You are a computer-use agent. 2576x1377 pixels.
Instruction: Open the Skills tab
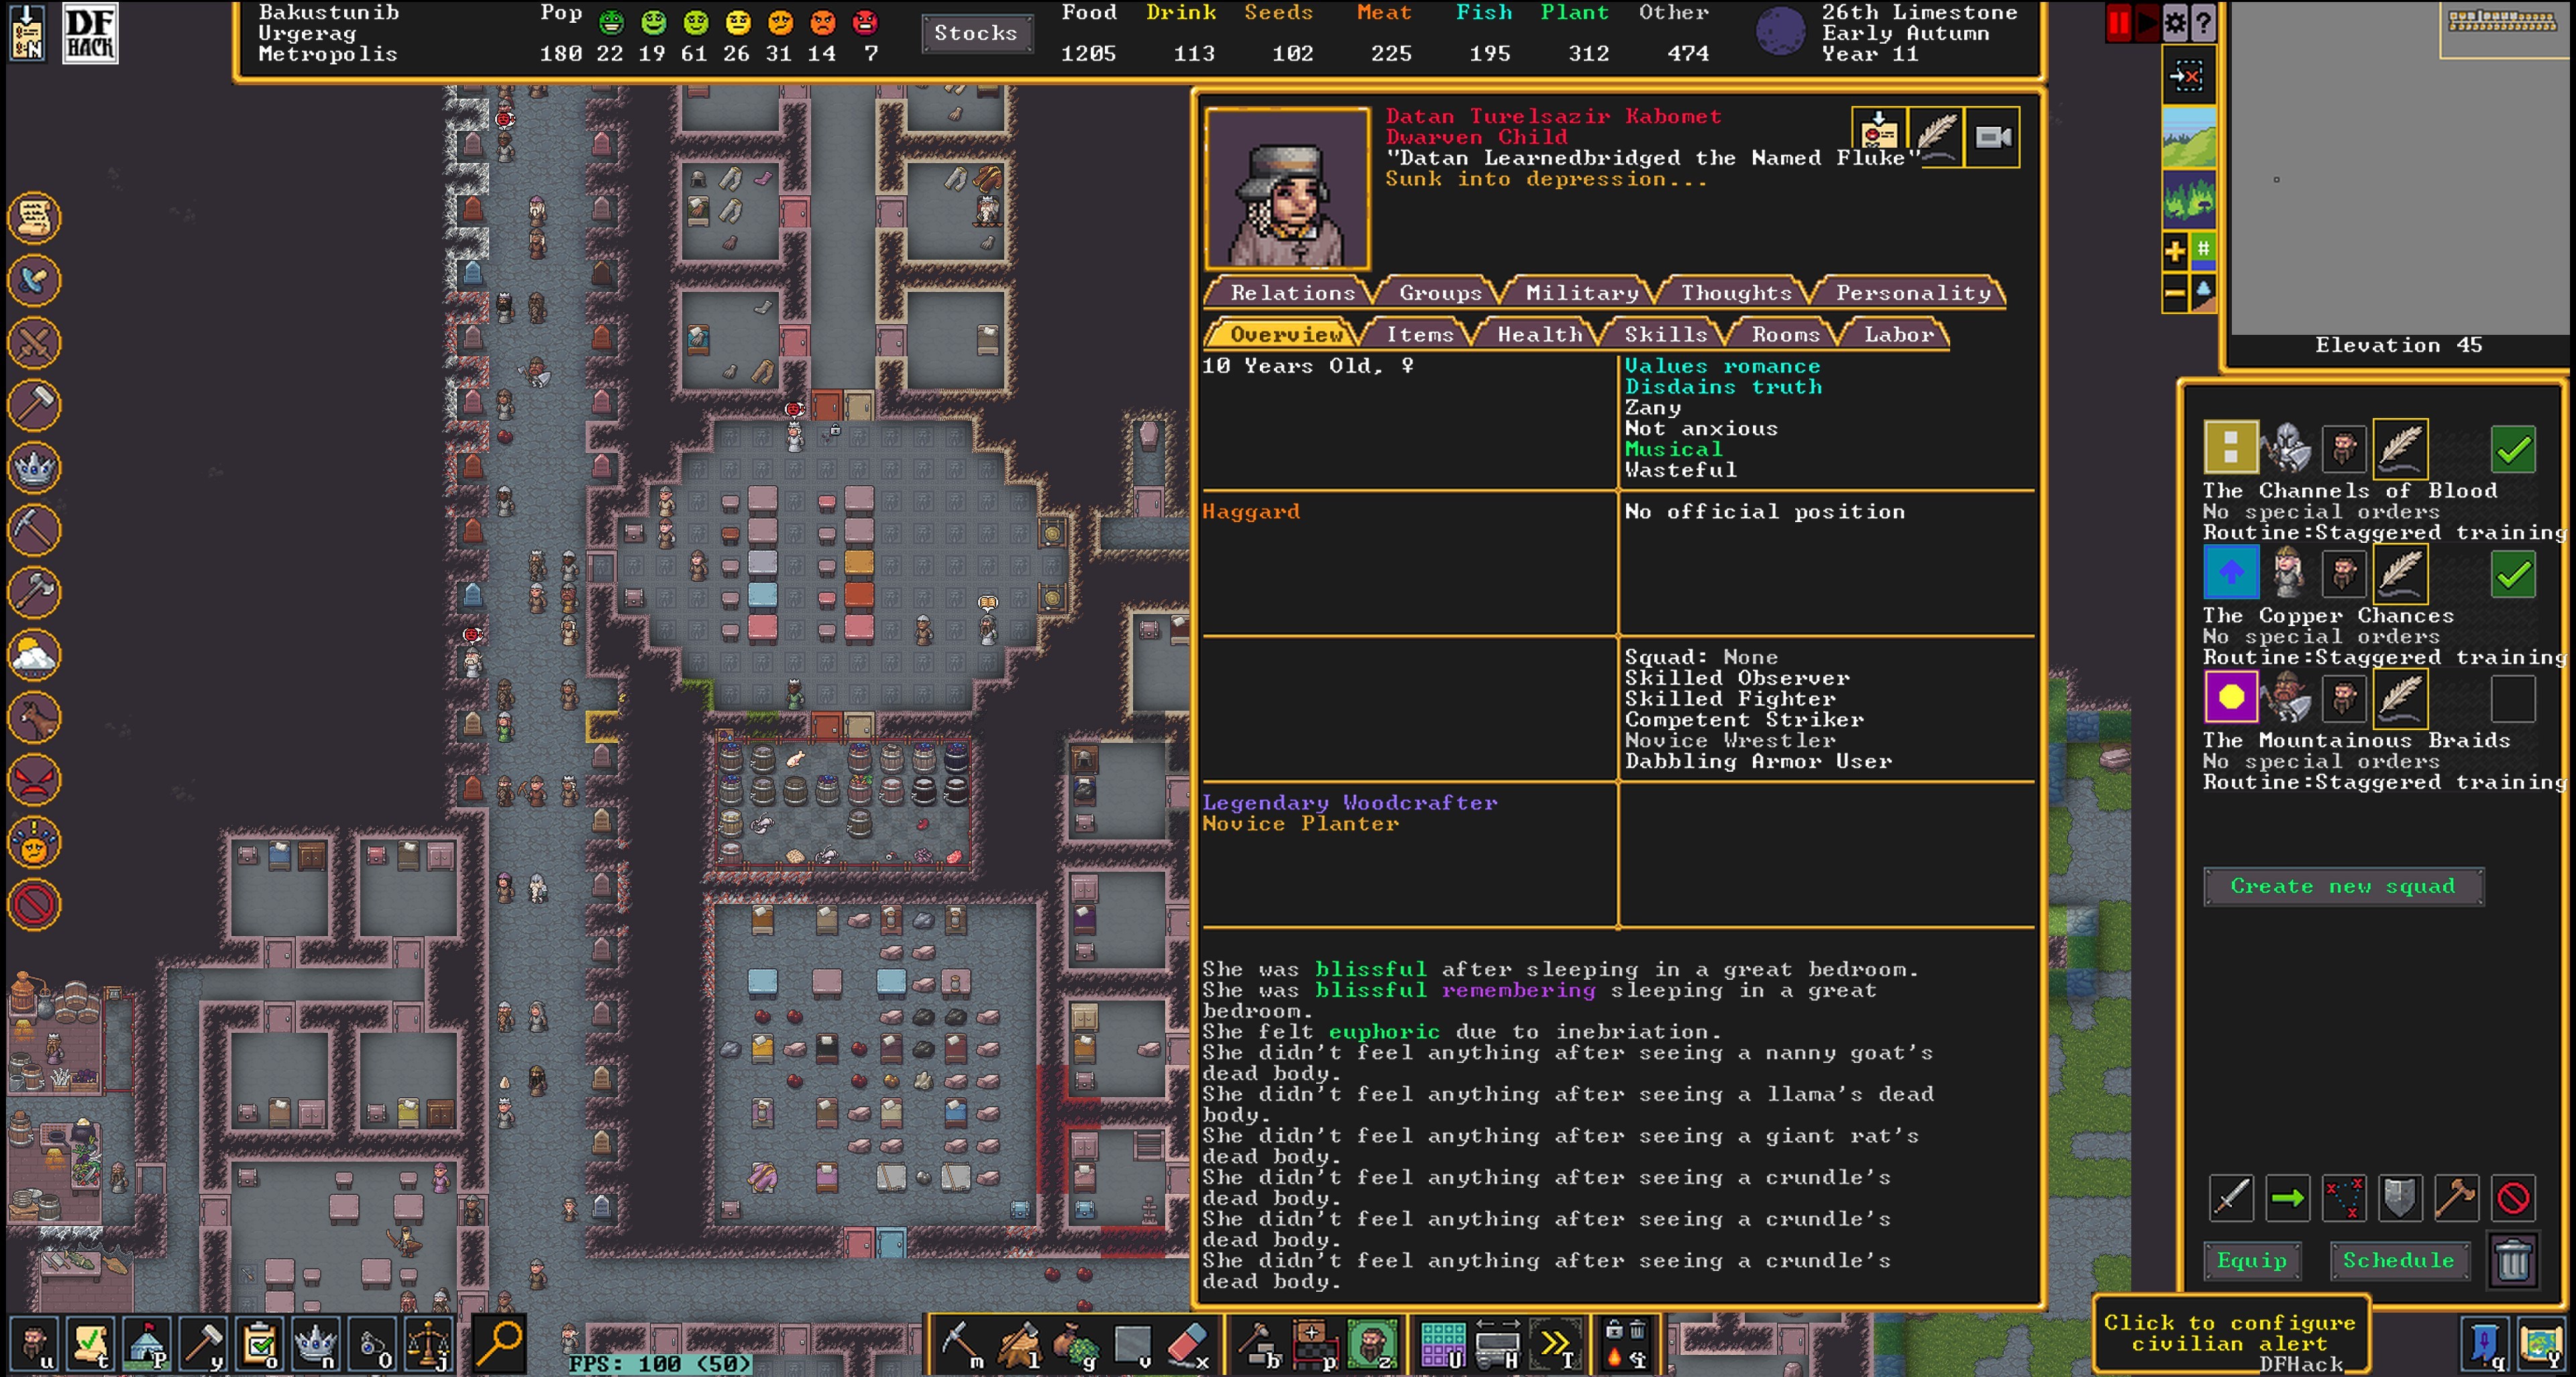[1665, 335]
